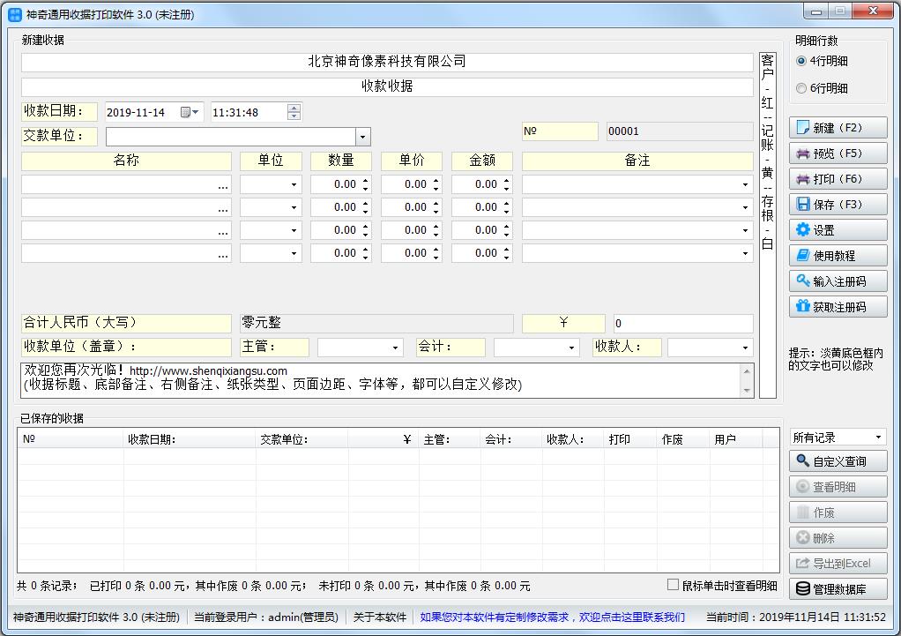Click 输入注册码 key icon button

[838, 281]
